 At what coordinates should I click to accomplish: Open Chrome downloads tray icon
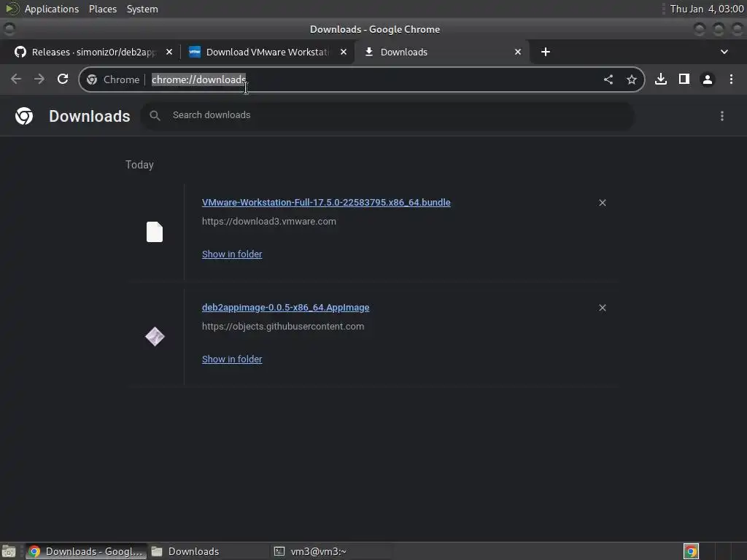[661, 79]
